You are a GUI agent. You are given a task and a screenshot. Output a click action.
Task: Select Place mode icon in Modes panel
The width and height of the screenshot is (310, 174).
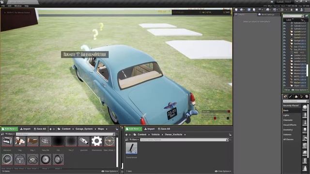tap(285, 97)
